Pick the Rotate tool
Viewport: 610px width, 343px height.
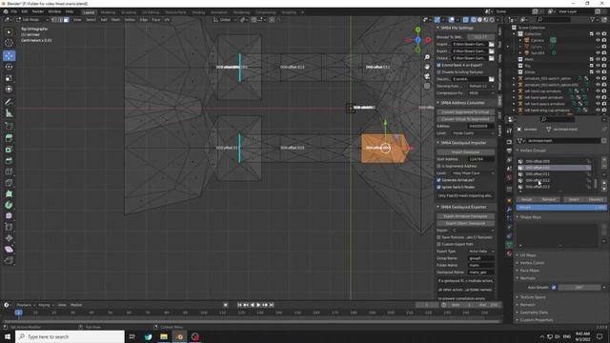[9, 67]
